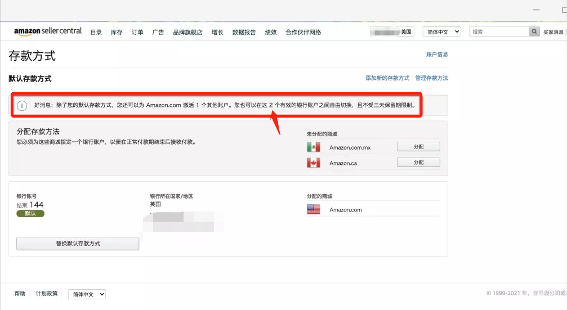Click the green 默认 badge
The image size is (567, 310).
tap(30, 214)
